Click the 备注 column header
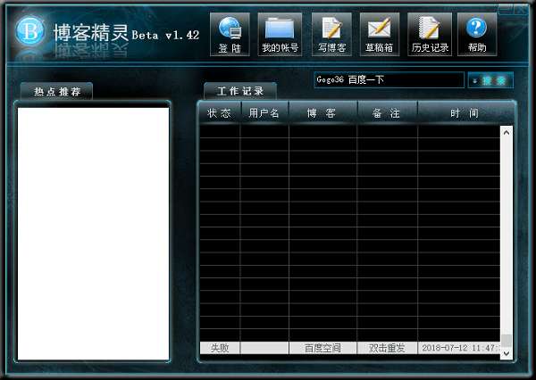This screenshot has height=380, width=536. click(387, 113)
